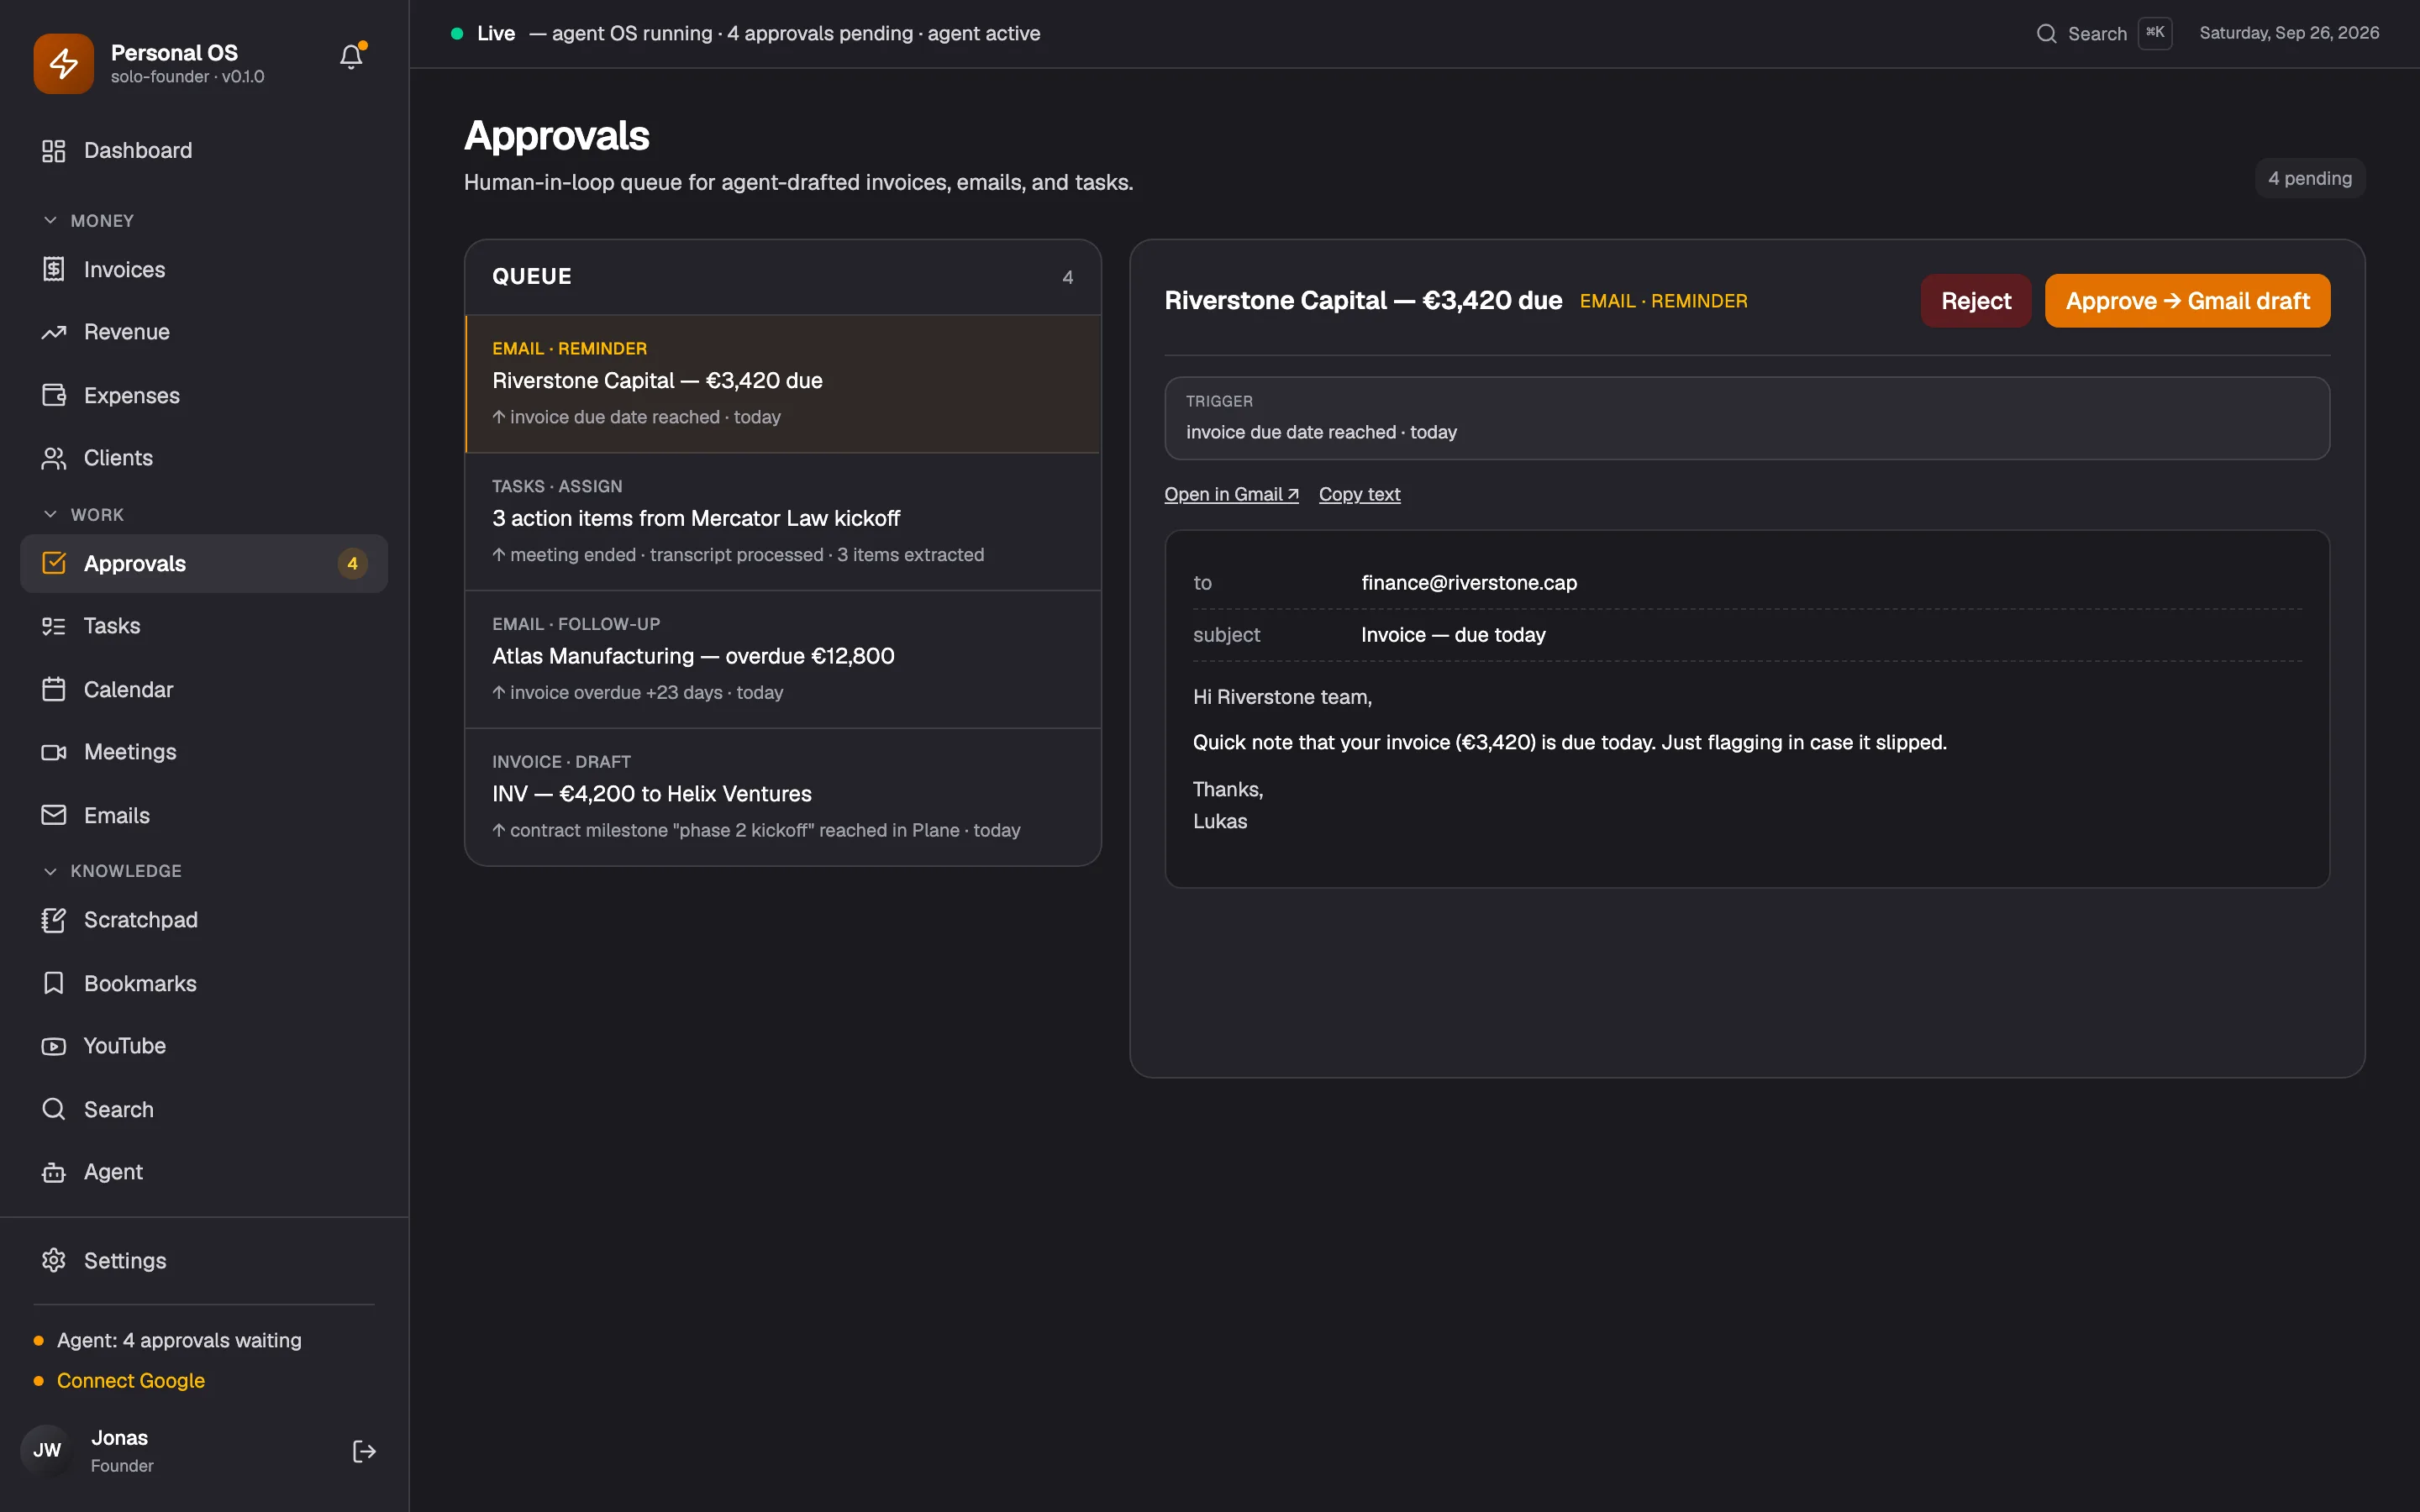Viewport: 2420px width, 1512px height.
Task: Open Emails page
Action: pos(204,815)
